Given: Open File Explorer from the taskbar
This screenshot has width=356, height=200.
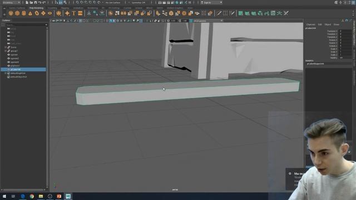Looking at the screenshot, I should [41, 196].
